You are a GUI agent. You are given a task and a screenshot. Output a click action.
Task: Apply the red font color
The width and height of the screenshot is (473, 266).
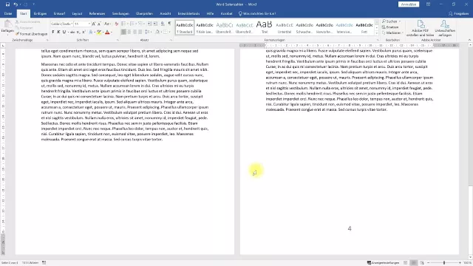click(x=107, y=32)
